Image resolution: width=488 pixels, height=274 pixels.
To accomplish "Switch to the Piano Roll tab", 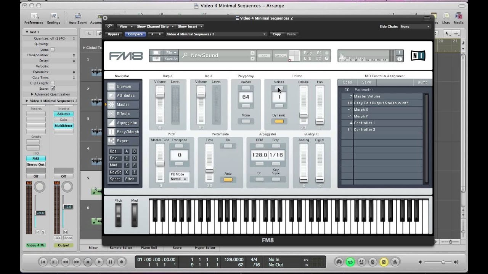I will click(149, 248).
